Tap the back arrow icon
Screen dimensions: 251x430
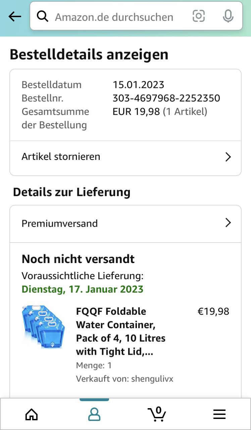[15, 16]
